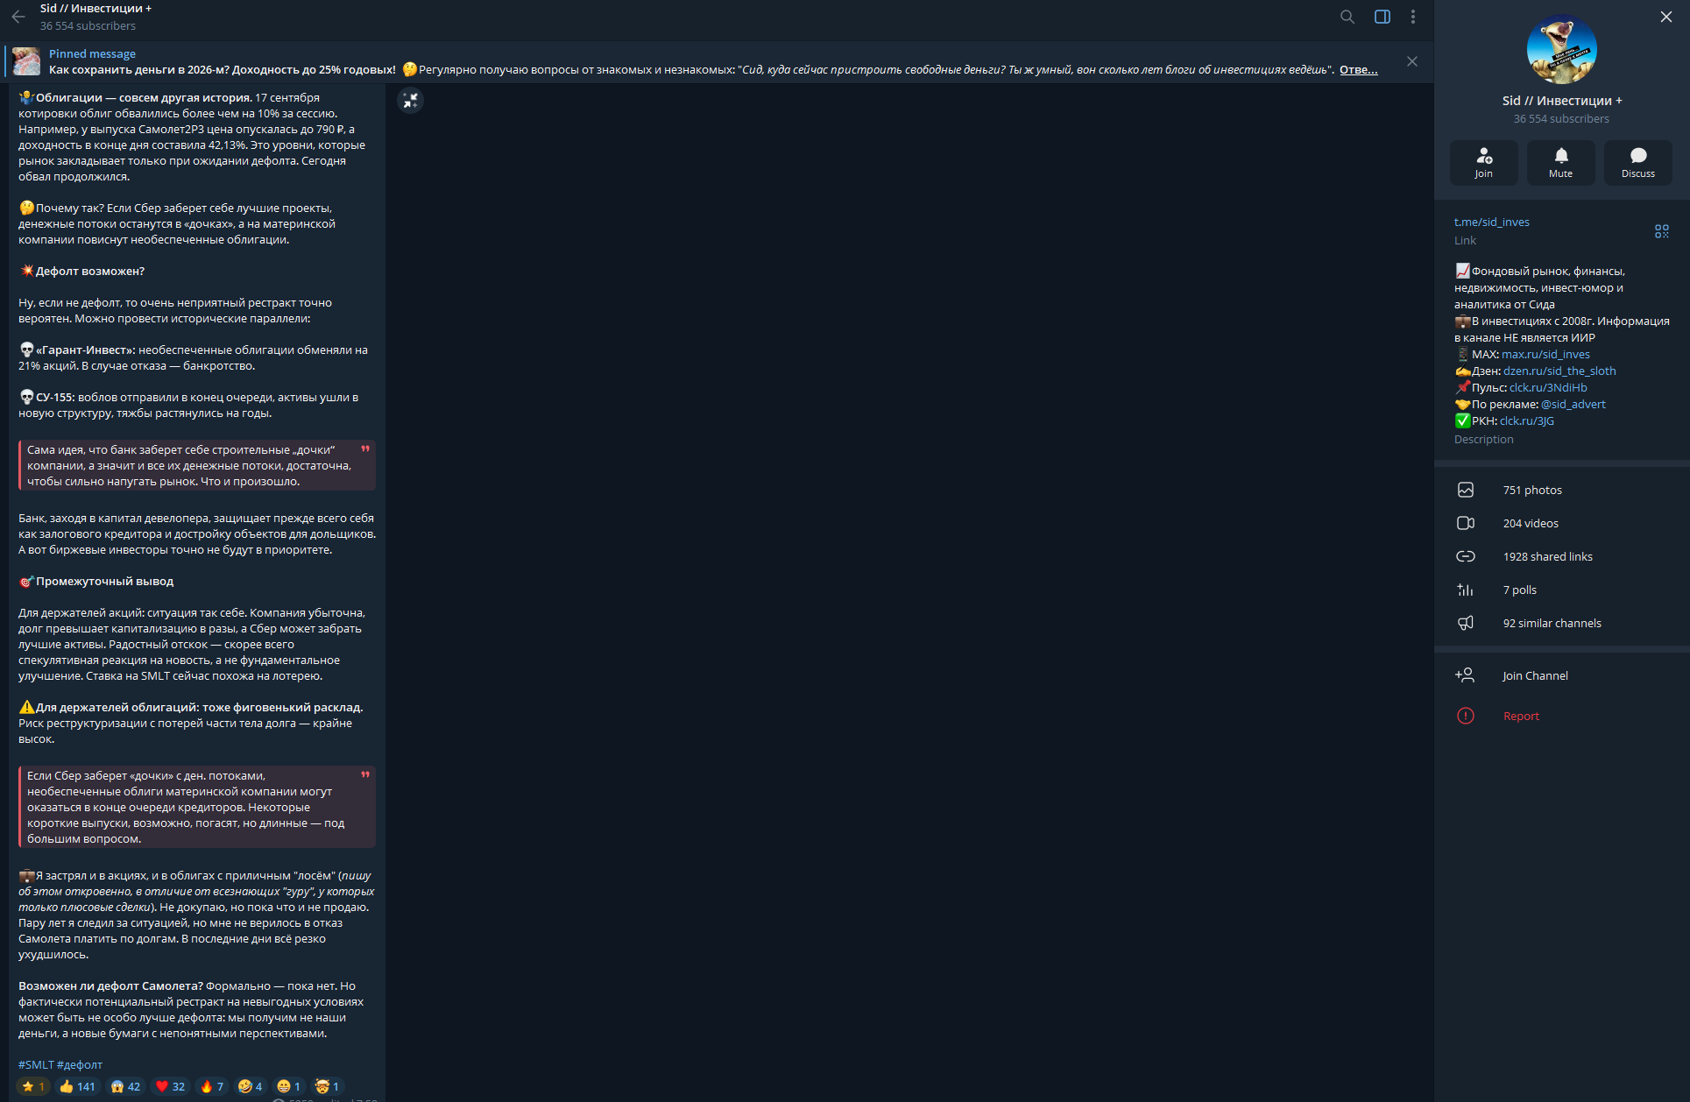The image size is (1690, 1102).
Task: Toggle the right info sidebar panel
Action: tap(1382, 17)
